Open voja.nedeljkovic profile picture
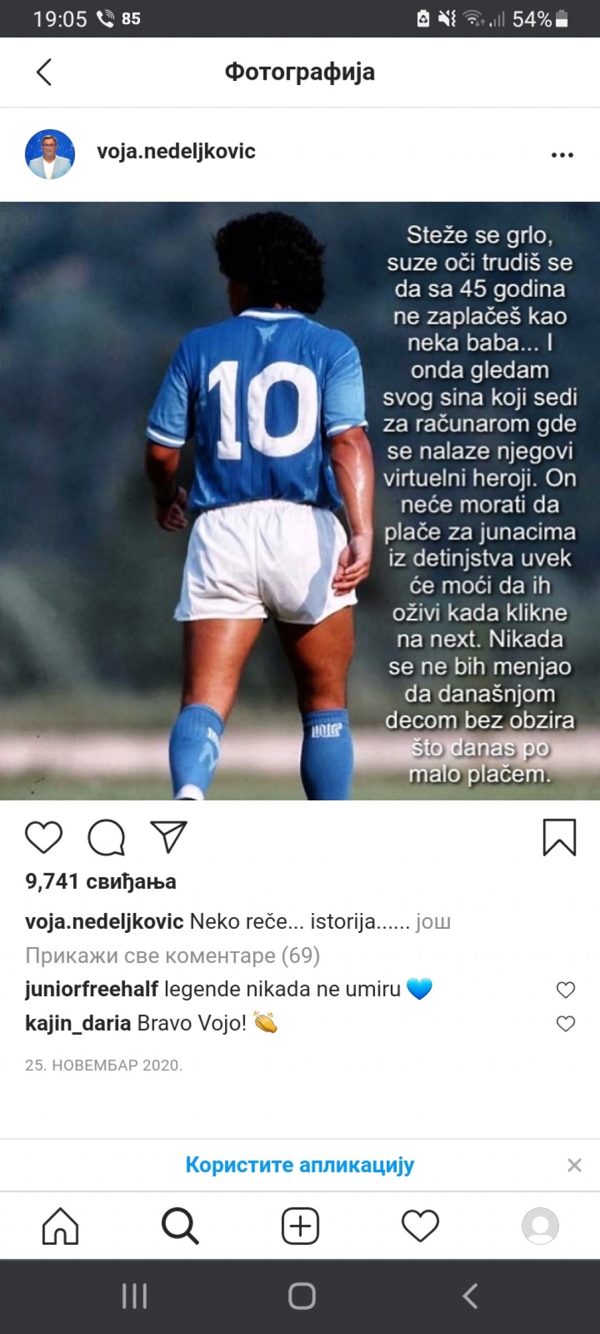 [x=50, y=154]
